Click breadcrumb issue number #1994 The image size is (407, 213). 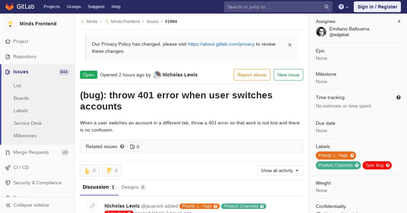(171, 22)
